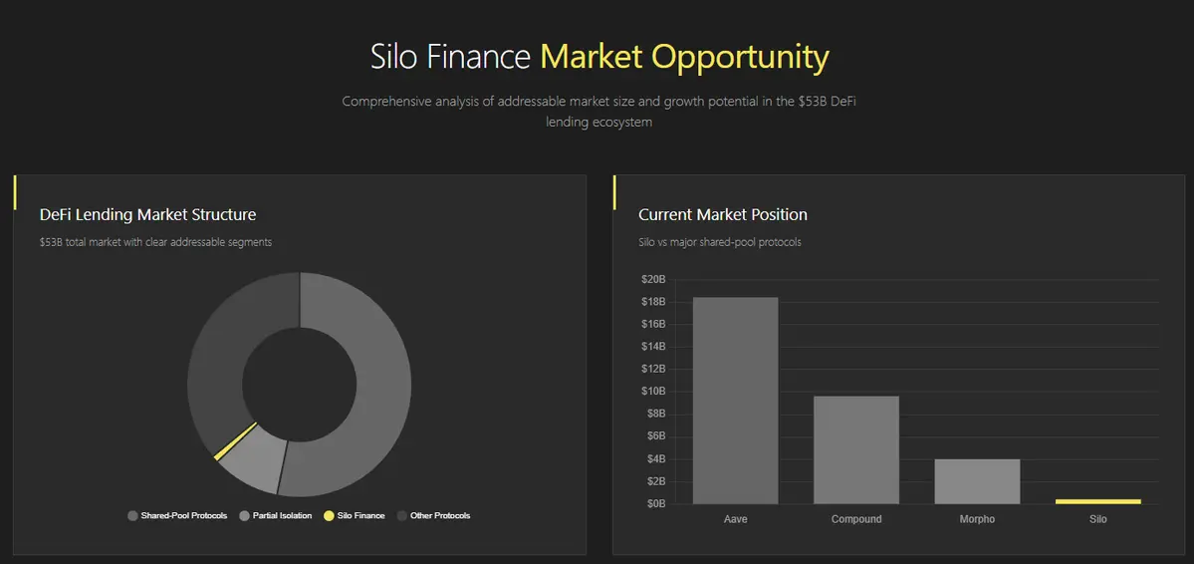This screenshot has height=564, width=1194.
Task: Click the Silo Finance Market Opportunity title
Action: click(599, 57)
